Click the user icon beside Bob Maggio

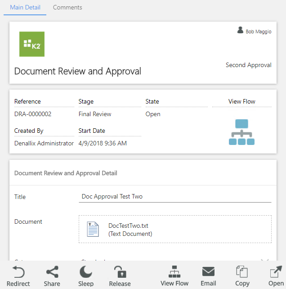241,31
